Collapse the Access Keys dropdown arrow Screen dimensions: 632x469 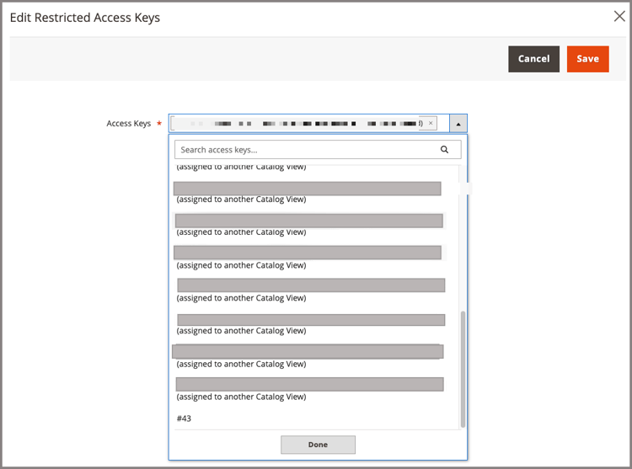458,124
